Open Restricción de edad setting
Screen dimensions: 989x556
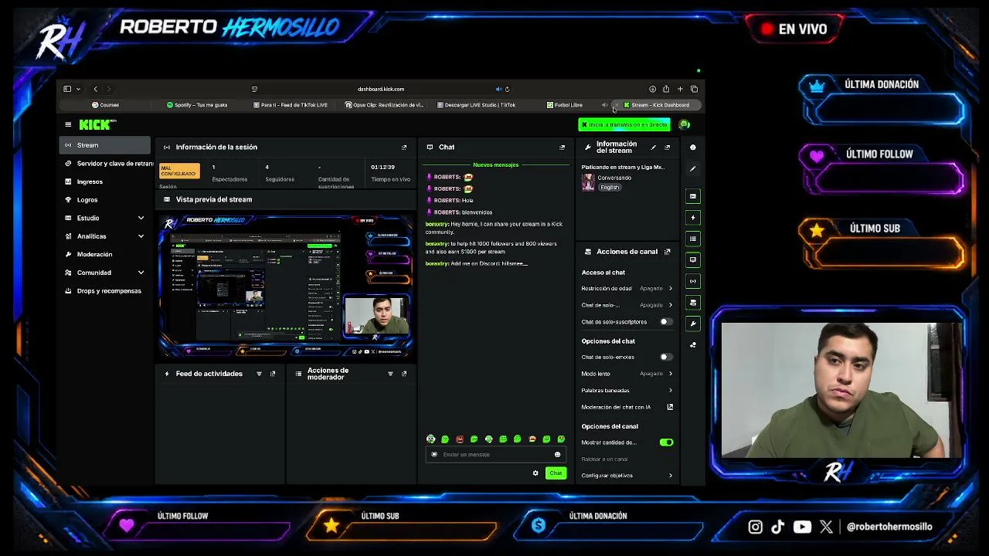click(627, 289)
